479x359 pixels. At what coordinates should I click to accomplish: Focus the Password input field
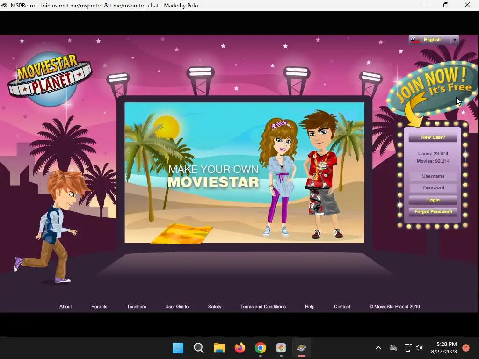[x=433, y=187]
